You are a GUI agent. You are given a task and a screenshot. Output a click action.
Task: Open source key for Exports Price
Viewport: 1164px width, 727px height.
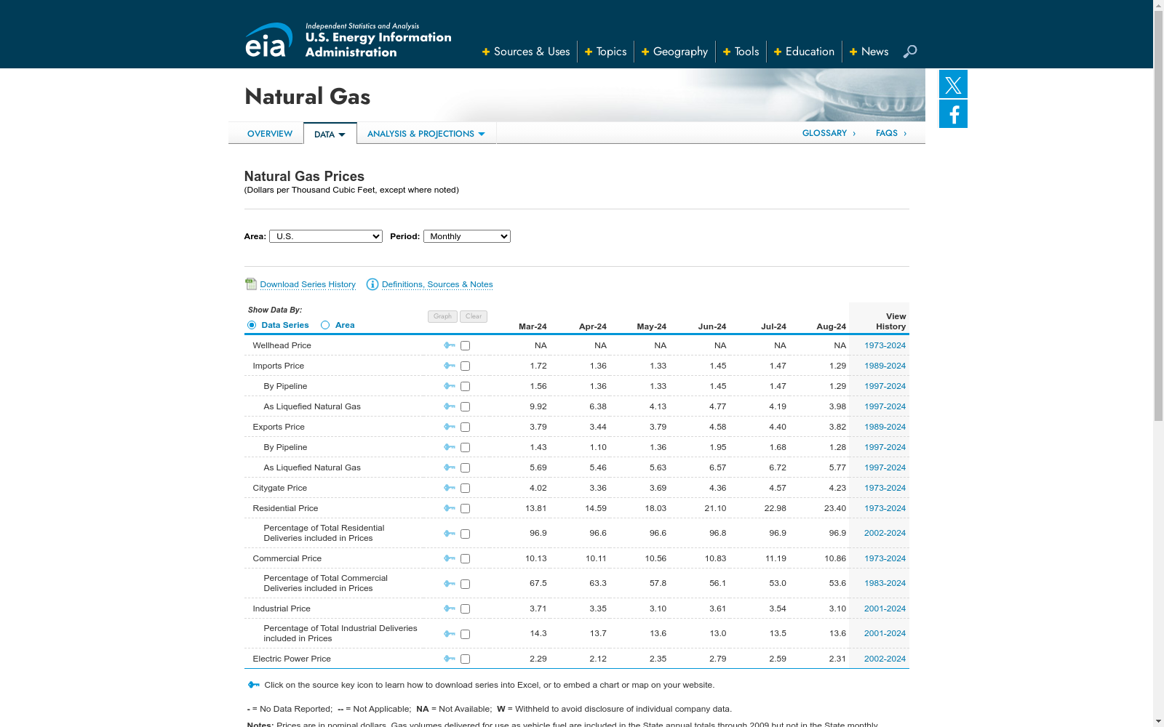coord(450,427)
